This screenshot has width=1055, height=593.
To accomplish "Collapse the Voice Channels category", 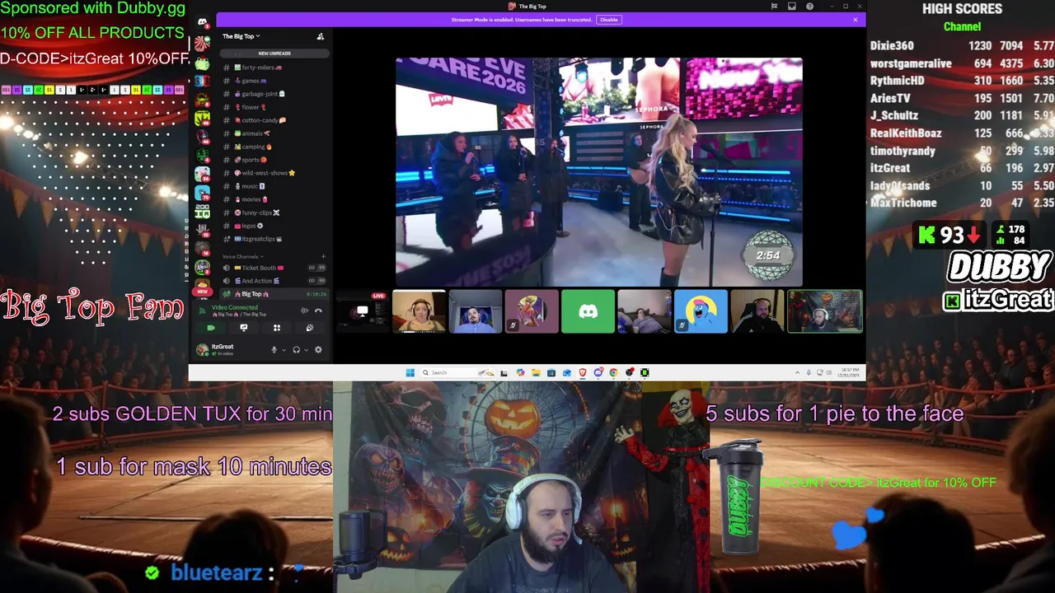I will click(x=241, y=256).
